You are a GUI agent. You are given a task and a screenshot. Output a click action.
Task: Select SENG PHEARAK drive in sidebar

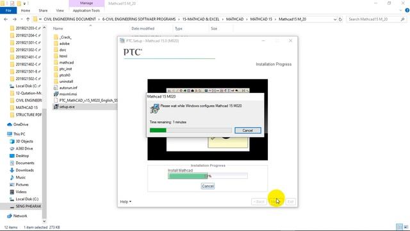click(x=26, y=207)
